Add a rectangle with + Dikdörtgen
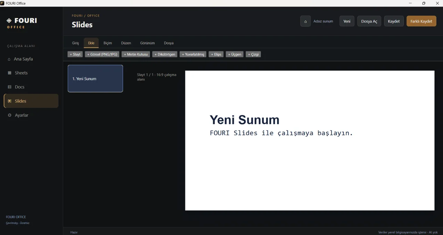Screen dimensions: 443x235 coord(165,54)
